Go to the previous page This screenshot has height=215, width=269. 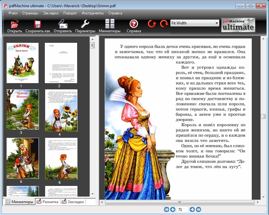point(173,209)
